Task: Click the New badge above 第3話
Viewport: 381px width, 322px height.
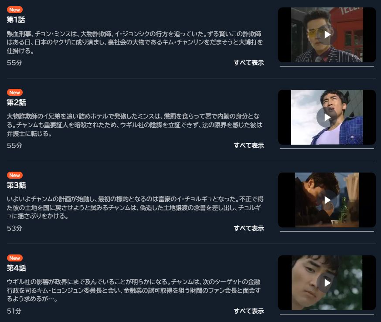Action: click(15, 175)
